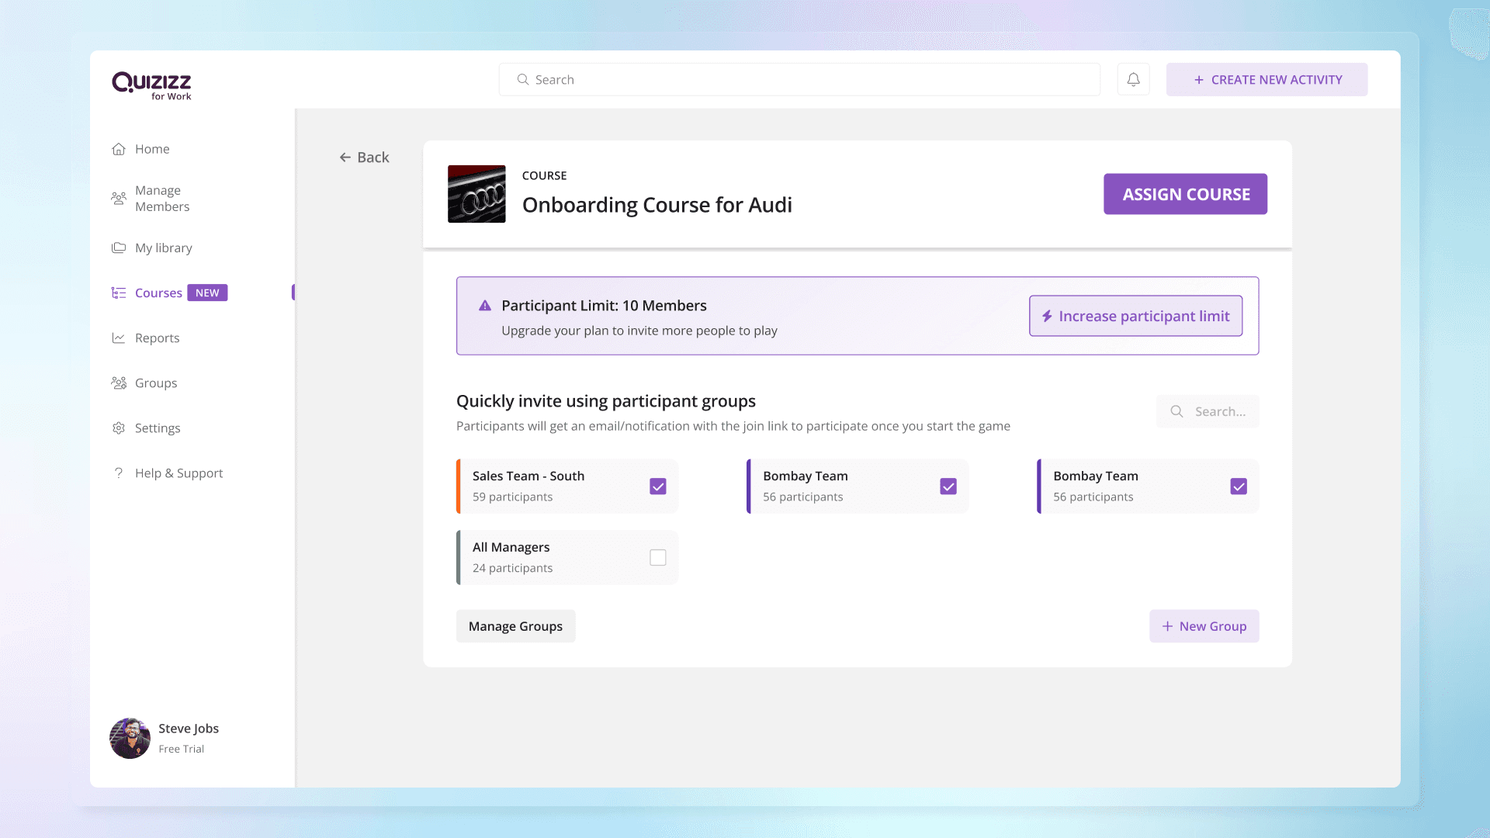Click the Help & Support question icon

click(119, 473)
